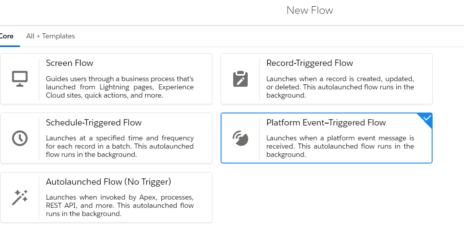Select Platform Event–Triggered Flow heading

pos(326,123)
